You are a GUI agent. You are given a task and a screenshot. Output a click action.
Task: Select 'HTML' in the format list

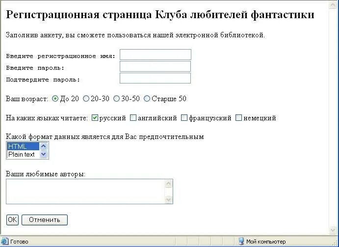pyautogui.click(x=23, y=146)
